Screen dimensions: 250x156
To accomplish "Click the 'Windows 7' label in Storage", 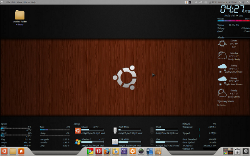I will tap(86, 139).
